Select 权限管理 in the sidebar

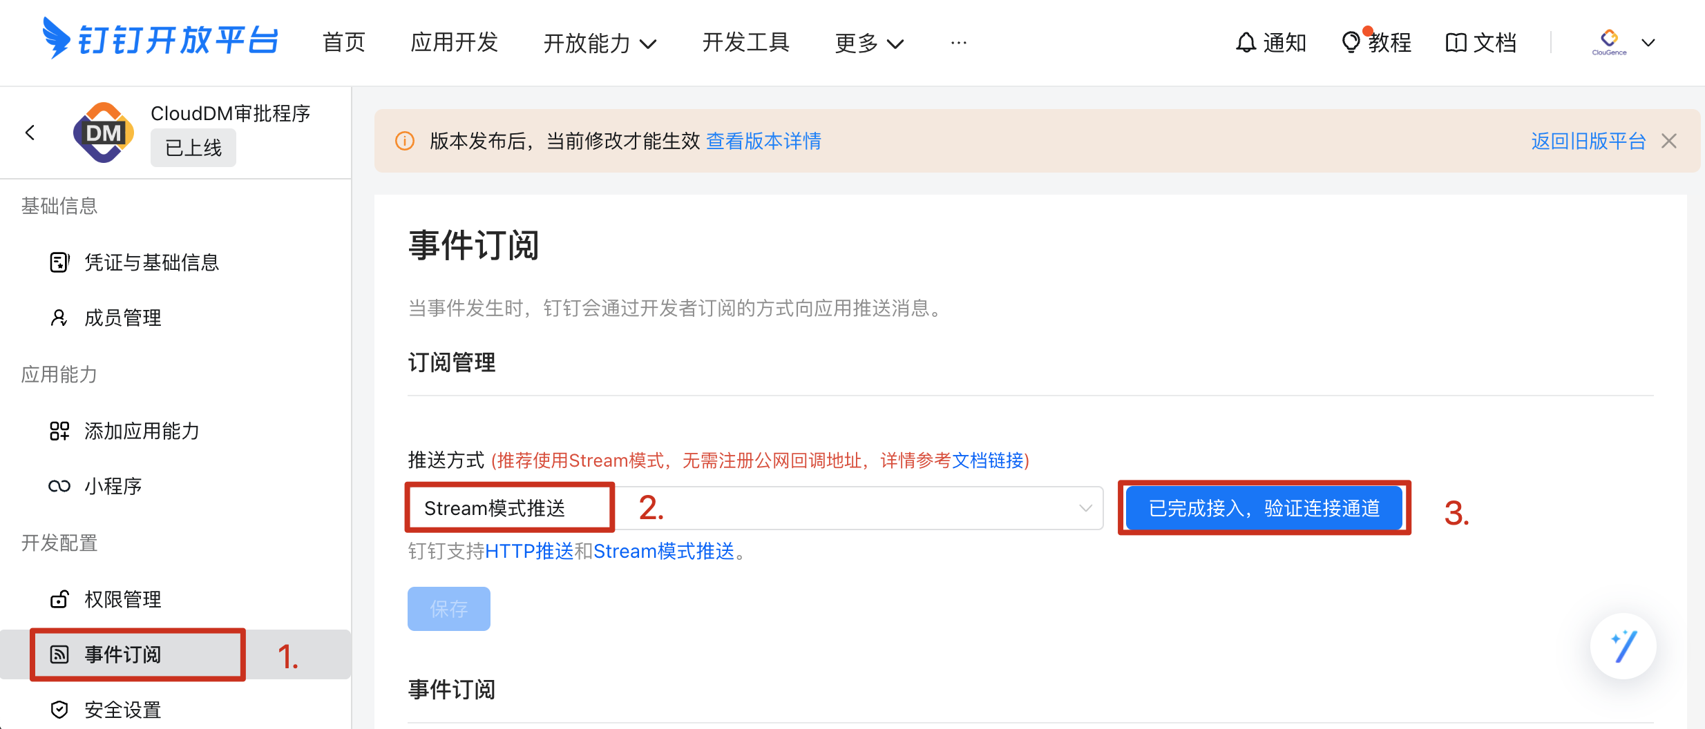click(x=122, y=599)
